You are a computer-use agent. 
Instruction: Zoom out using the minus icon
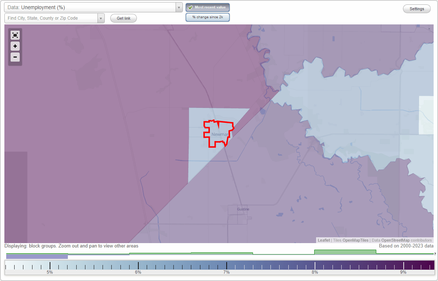pos(15,57)
